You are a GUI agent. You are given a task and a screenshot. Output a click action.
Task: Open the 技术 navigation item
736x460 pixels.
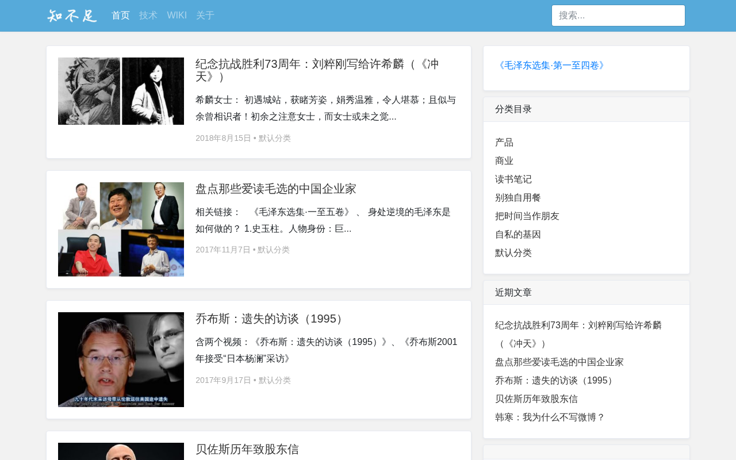click(x=148, y=16)
